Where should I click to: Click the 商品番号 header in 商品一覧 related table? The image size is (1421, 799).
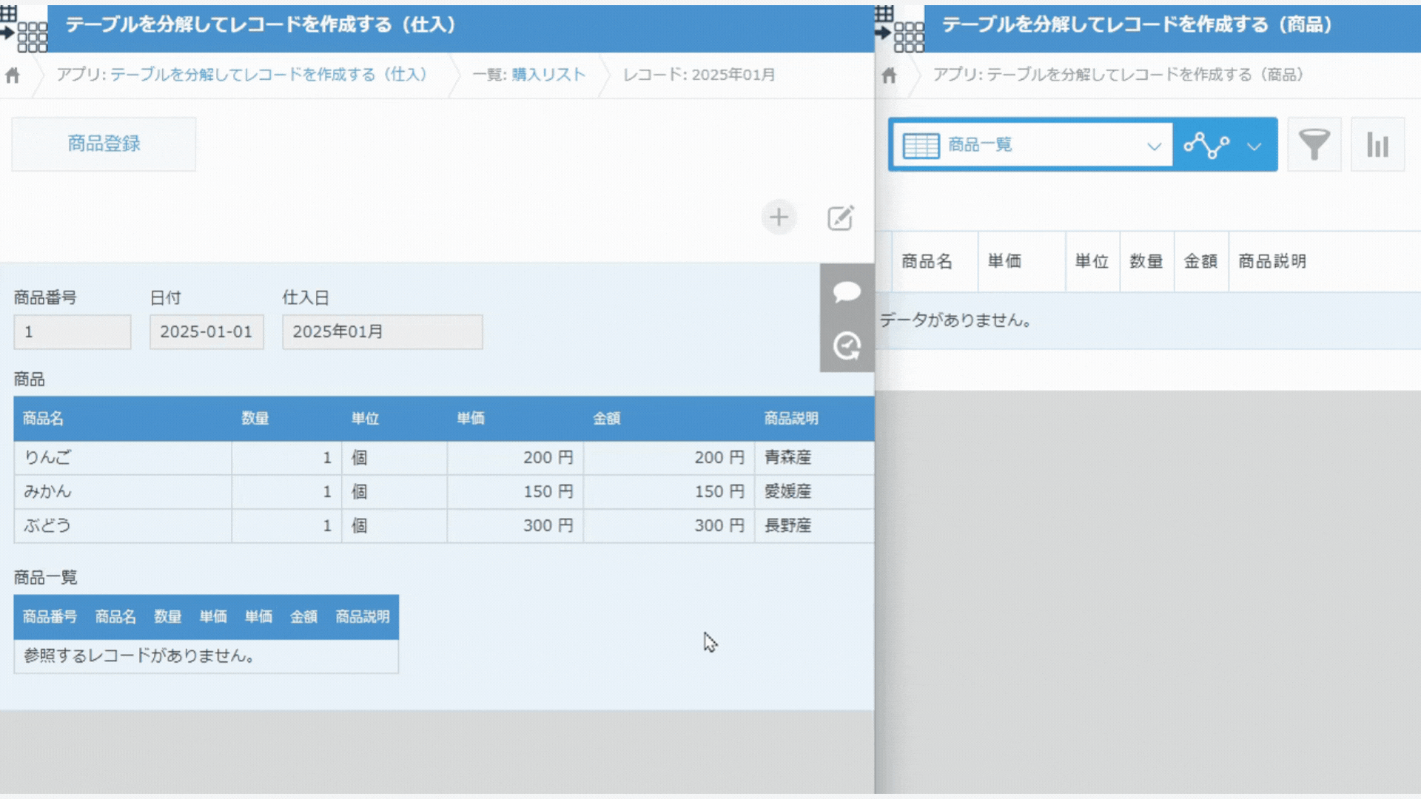[x=50, y=617]
